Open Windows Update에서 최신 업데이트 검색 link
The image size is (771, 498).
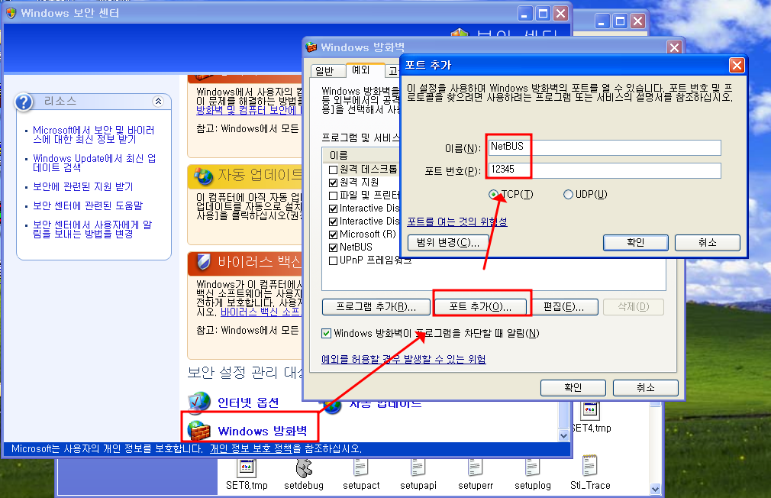(94, 163)
